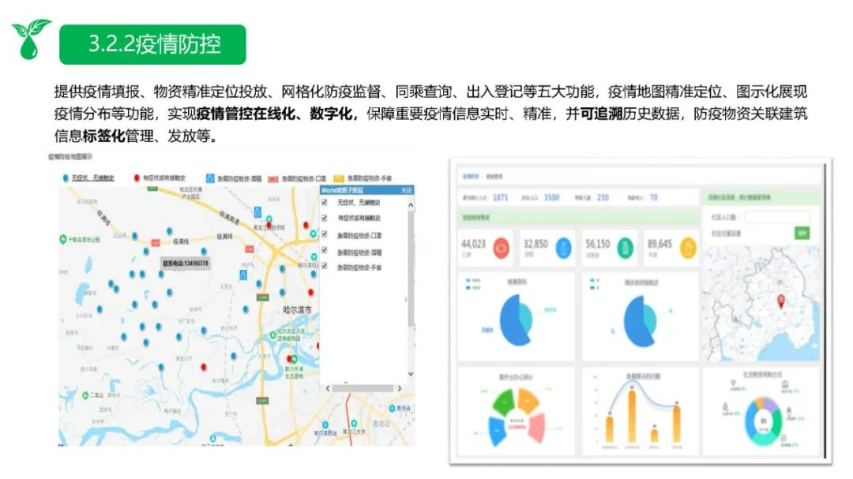Image resolution: width=853 pixels, height=479 pixels.
Task: Click the tallest orange bar in the bar chart
Action: 632,415
